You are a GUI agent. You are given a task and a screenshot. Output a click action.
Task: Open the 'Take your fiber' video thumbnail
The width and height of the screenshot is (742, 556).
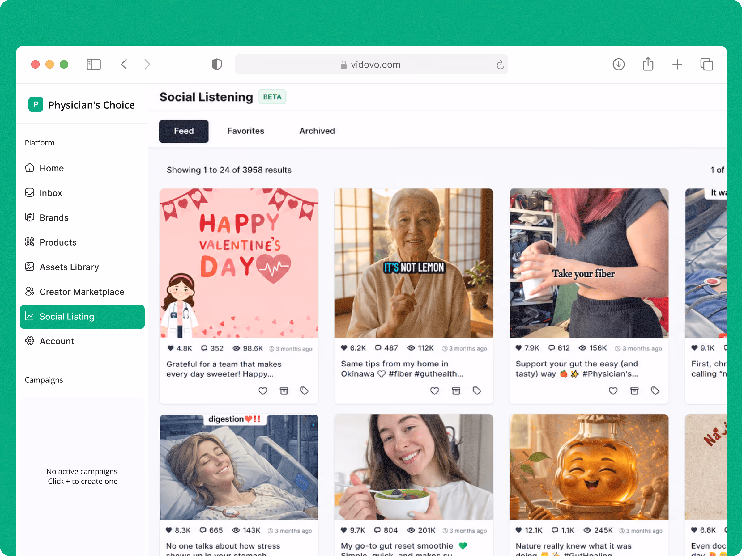(589, 263)
